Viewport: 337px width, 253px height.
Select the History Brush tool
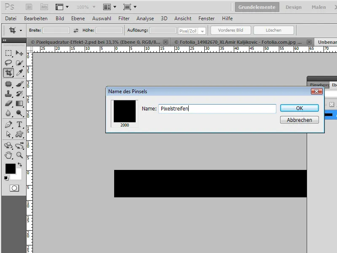19,94
